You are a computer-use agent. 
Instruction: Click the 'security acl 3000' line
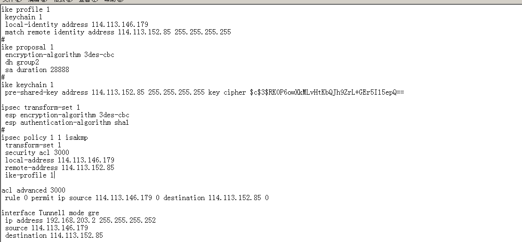37,153
